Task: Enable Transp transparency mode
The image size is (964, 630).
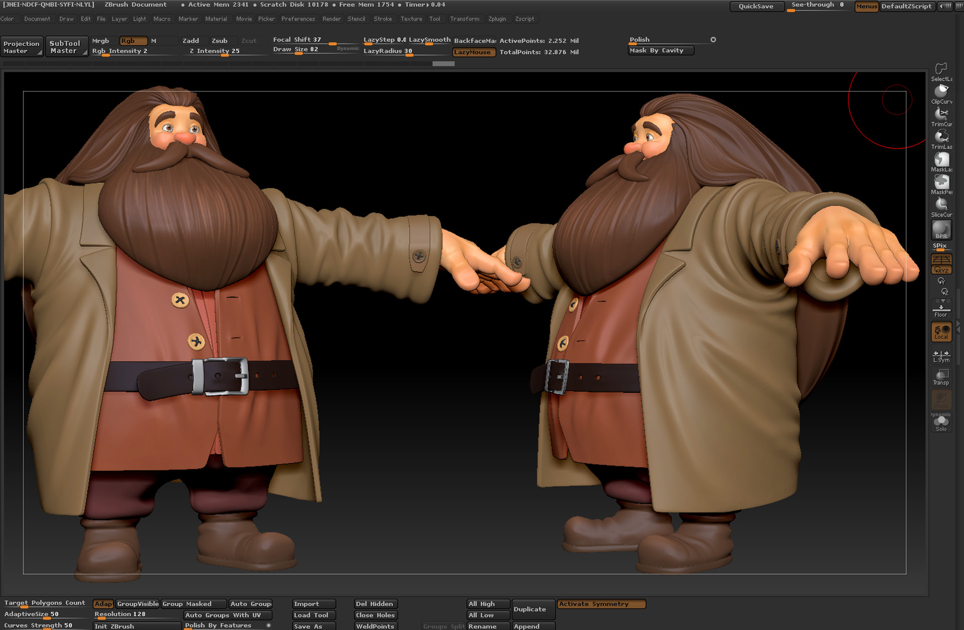Action: click(x=941, y=375)
